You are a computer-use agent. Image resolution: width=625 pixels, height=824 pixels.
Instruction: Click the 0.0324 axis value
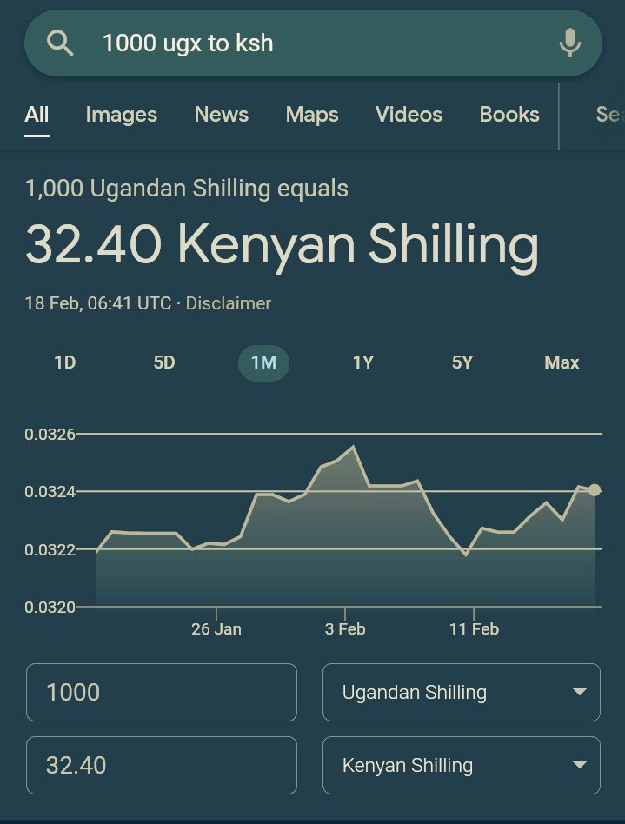click(50, 492)
